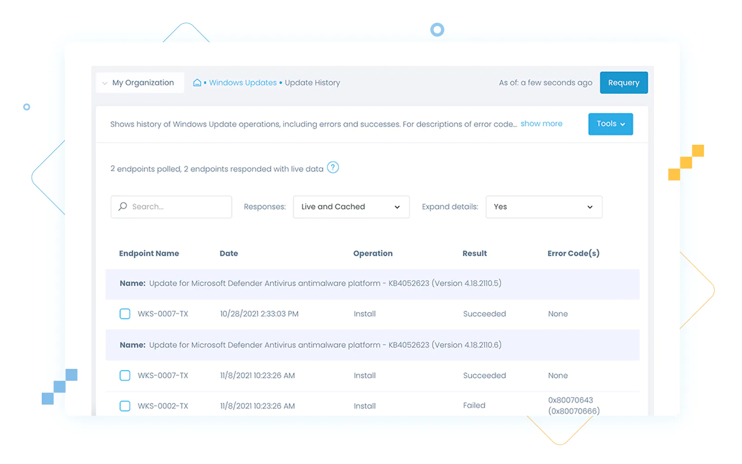Click the Result column header
Image resolution: width=742 pixels, height=464 pixels.
click(474, 253)
